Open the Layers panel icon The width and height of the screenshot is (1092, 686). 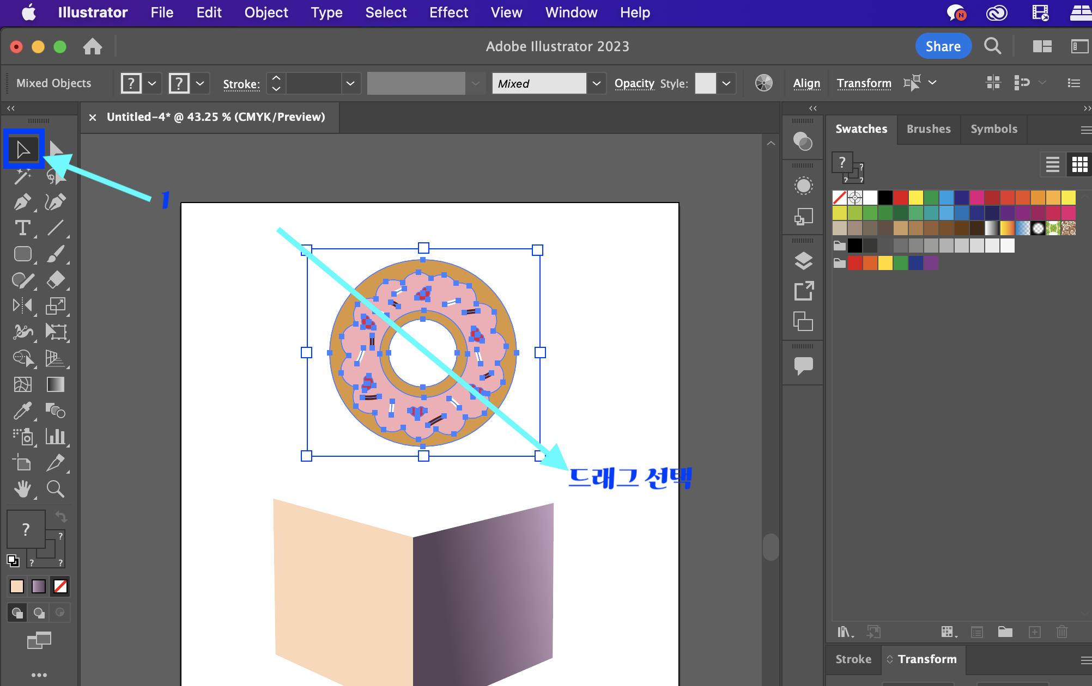tap(803, 261)
